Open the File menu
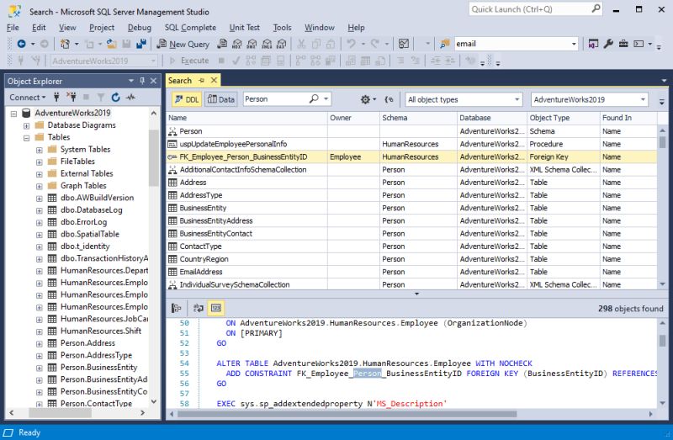 13,28
